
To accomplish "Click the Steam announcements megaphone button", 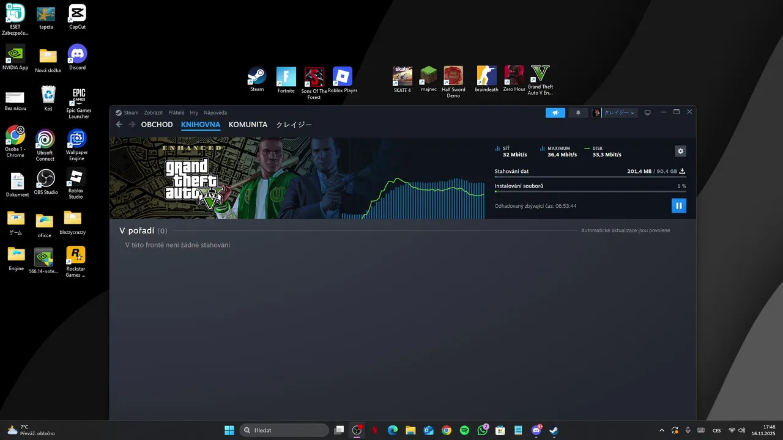I will coord(555,112).
